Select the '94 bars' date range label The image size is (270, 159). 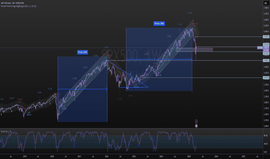[83, 52]
